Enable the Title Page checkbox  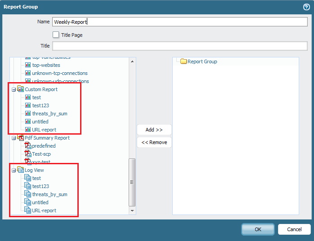tap(56, 35)
